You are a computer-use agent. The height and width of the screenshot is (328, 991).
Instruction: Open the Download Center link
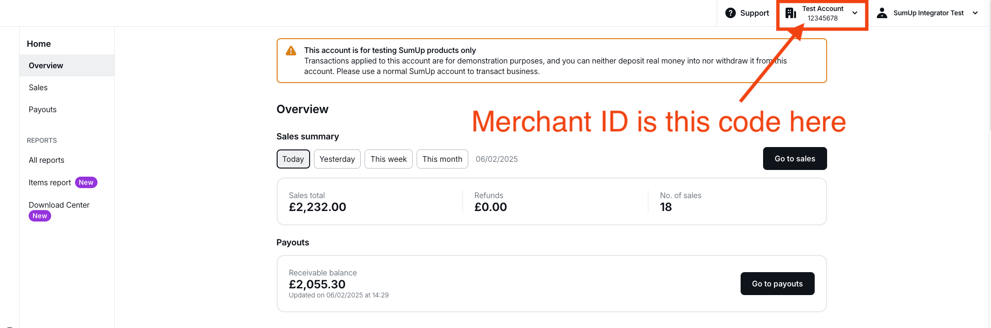[x=59, y=205]
